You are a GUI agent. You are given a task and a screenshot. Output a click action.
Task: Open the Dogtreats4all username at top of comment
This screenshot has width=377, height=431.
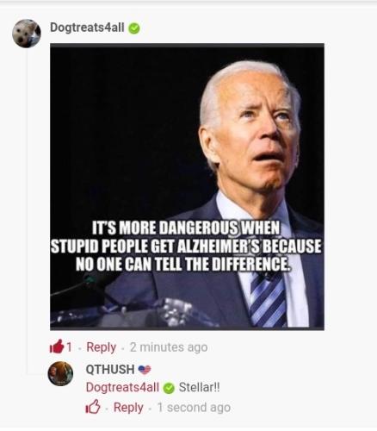(x=87, y=28)
